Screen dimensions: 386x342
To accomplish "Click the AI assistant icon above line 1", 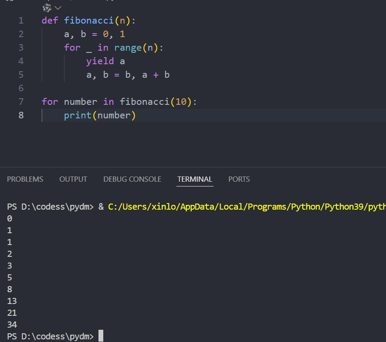I will click(x=47, y=8).
